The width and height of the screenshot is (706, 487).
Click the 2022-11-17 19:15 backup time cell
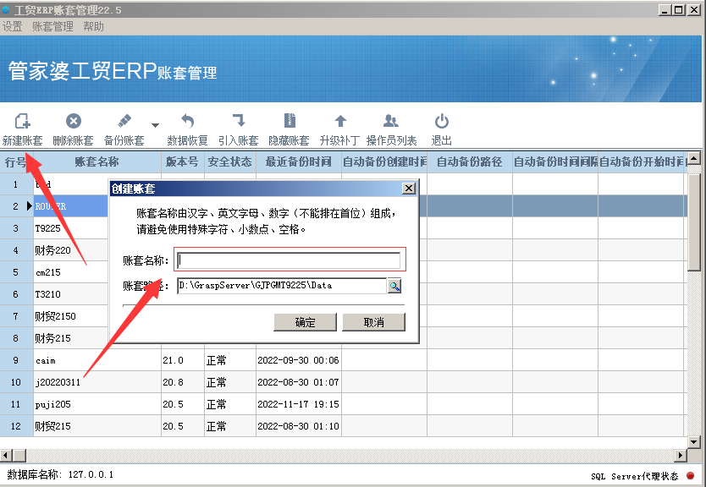298,405
